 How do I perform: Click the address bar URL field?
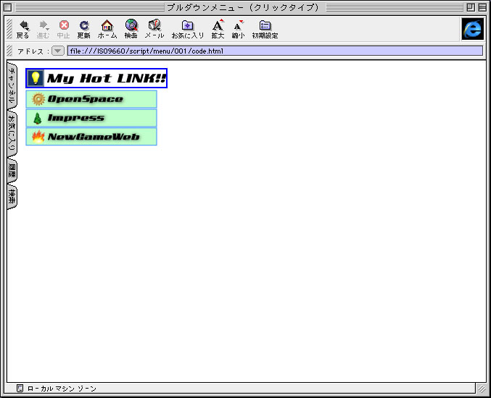click(x=275, y=51)
